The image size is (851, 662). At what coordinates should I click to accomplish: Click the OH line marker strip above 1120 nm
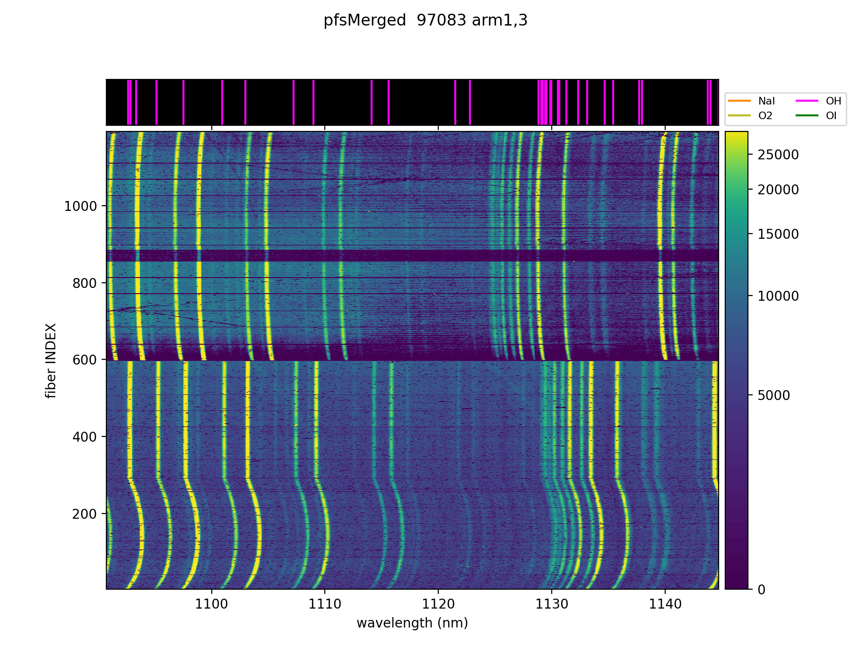tap(455, 102)
